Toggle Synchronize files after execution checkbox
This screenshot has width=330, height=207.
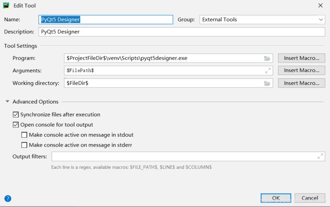pyautogui.click(x=16, y=115)
